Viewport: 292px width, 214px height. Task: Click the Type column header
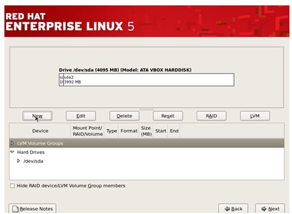click(x=111, y=131)
